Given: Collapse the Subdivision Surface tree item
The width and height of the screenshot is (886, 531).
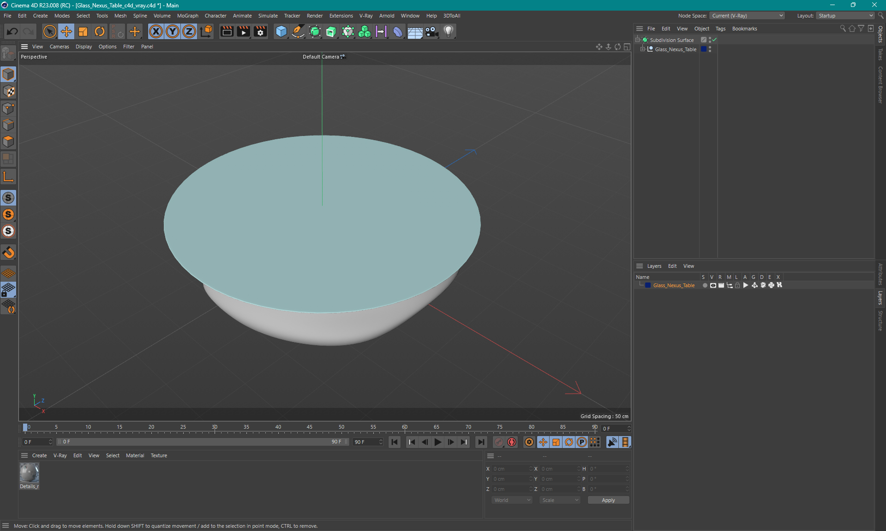Looking at the screenshot, I should click(x=637, y=40).
